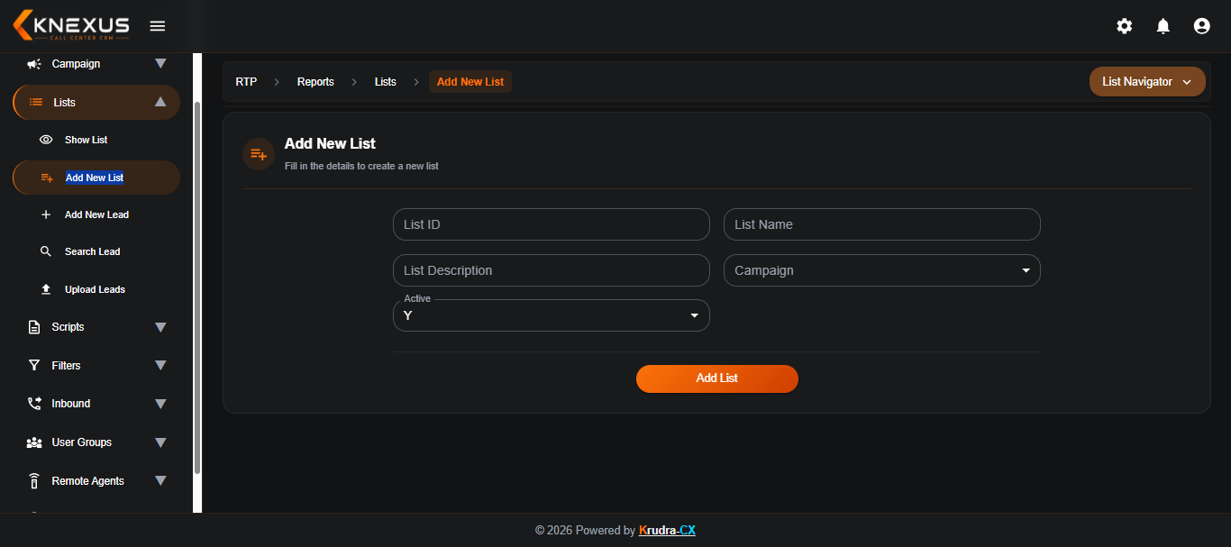Click the Upload Leads icon

point(46,289)
